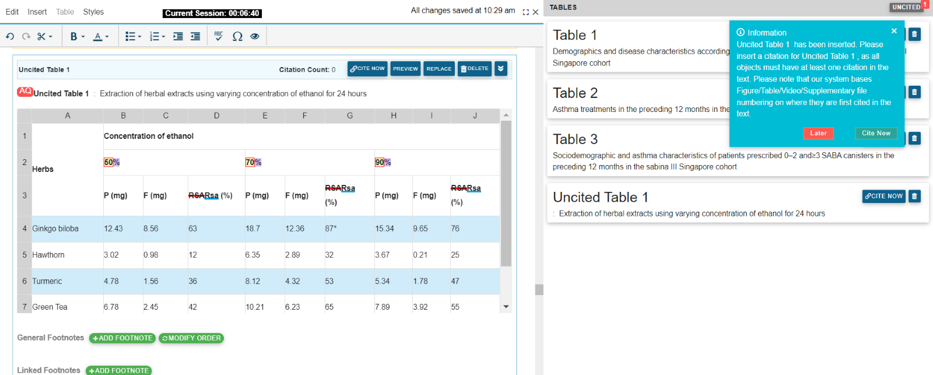Image resolution: width=933 pixels, height=375 pixels.
Task: Run the ABC spell check
Action: coord(219,36)
